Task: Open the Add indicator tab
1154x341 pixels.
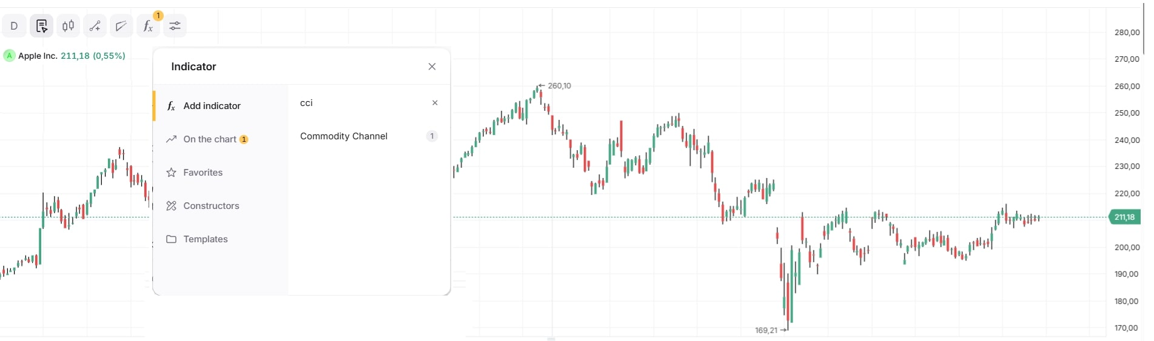Action: (212, 106)
